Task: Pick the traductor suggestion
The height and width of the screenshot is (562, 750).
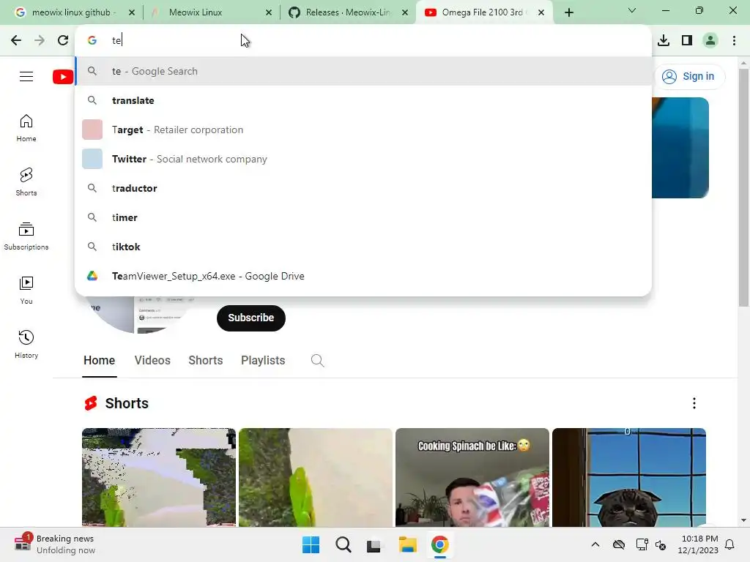Action: [363, 188]
